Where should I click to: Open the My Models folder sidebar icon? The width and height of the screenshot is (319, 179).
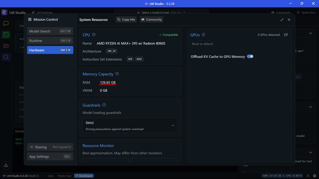[x=6, y=46]
